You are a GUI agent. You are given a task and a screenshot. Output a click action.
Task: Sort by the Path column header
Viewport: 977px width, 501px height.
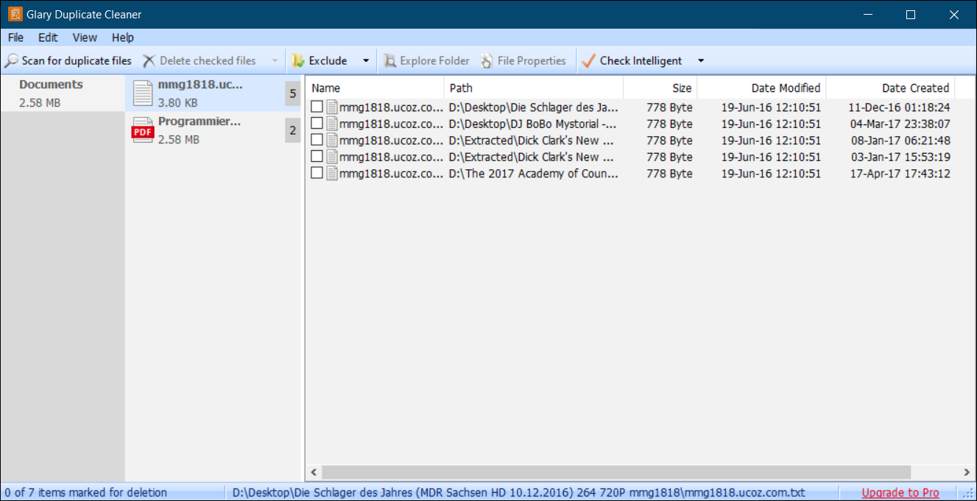click(534, 88)
